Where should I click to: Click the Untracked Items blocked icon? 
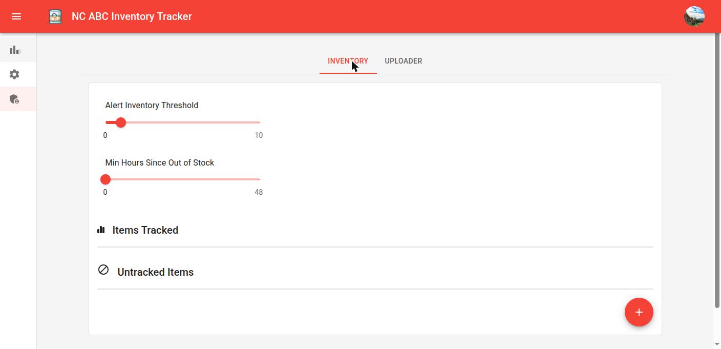coord(103,270)
